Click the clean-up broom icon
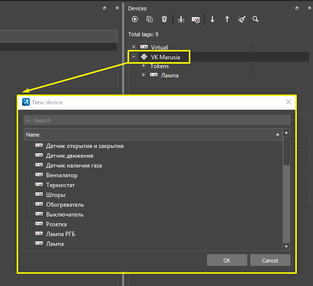Image resolution: width=313 pixels, height=286 pixels. [x=241, y=19]
